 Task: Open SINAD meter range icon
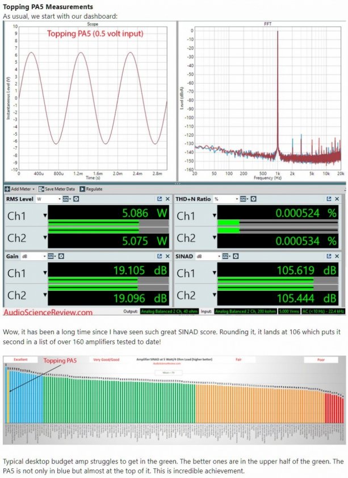coord(226,257)
